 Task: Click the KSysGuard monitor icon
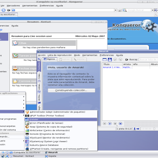pos(27,137)
